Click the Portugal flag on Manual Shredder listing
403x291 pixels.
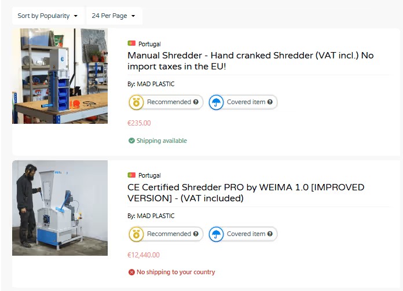[x=131, y=44]
